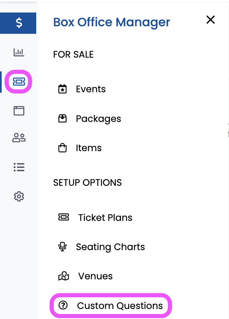Viewport: 229px width, 319px height.
Task: Open the Events menu item
Action: coord(91,89)
